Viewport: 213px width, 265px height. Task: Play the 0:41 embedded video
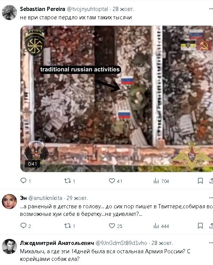(x=117, y=99)
